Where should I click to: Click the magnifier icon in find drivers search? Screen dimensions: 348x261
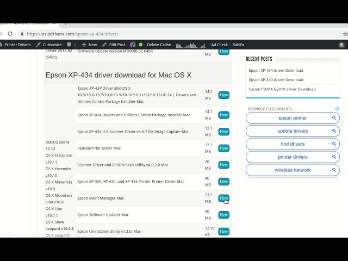(334, 144)
